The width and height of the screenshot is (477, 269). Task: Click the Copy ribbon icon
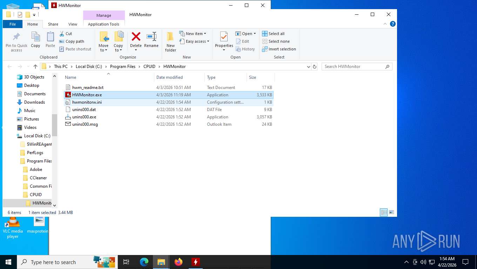coord(35,40)
